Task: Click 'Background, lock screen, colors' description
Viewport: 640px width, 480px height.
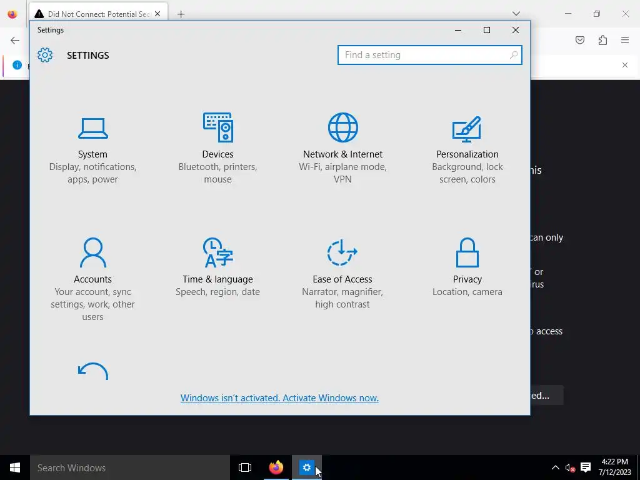Action: [x=467, y=173]
